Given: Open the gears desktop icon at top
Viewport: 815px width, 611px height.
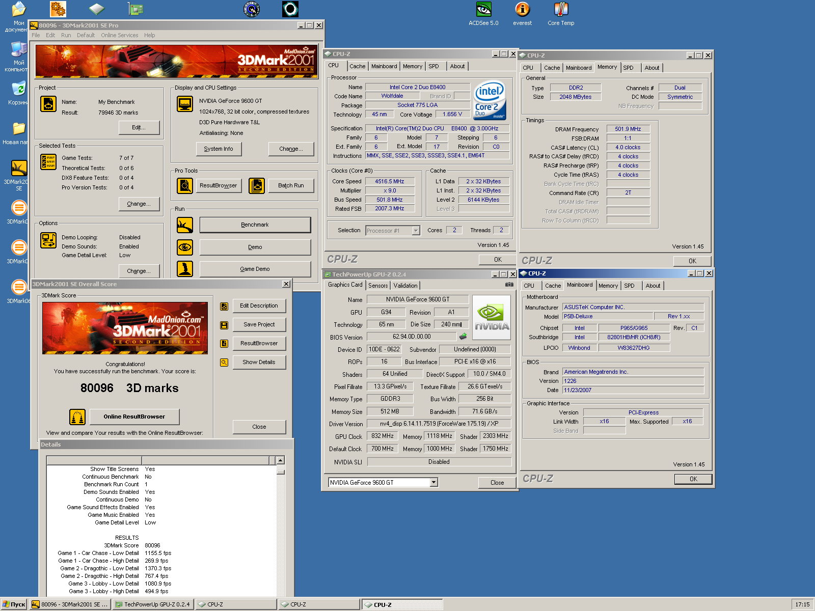Looking at the screenshot, I should (x=58, y=9).
